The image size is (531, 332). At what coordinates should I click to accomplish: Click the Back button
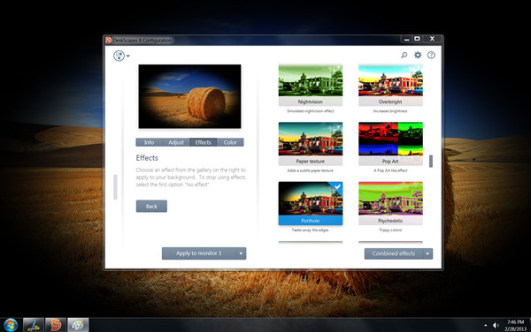pos(151,207)
